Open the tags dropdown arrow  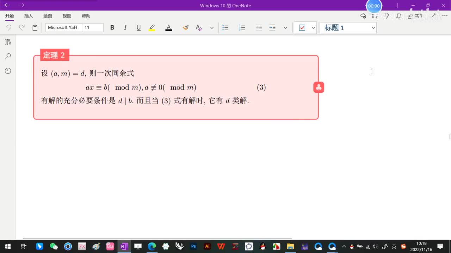tap(313, 28)
